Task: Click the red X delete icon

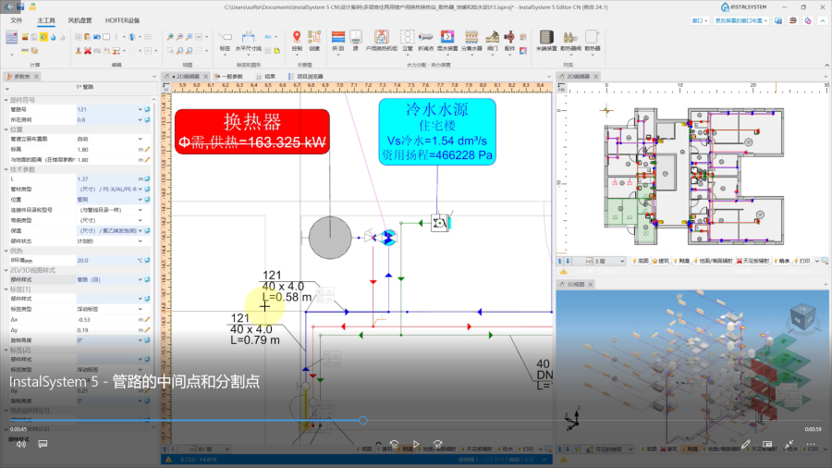Action: coord(88,51)
